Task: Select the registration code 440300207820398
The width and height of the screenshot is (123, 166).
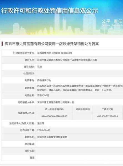Action: pos(107,116)
